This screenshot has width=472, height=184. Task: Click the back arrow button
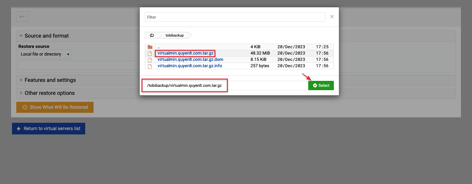[22, 17]
